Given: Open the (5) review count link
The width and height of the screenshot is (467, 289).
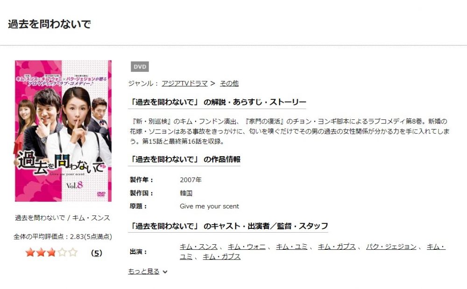Looking at the screenshot, I should point(97,253).
